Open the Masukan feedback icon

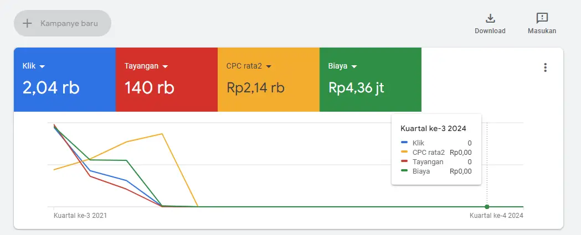[542, 18]
